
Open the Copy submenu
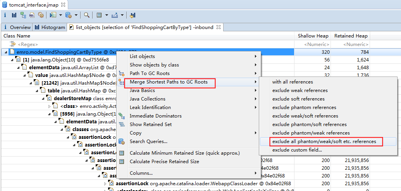(x=188, y=133)
